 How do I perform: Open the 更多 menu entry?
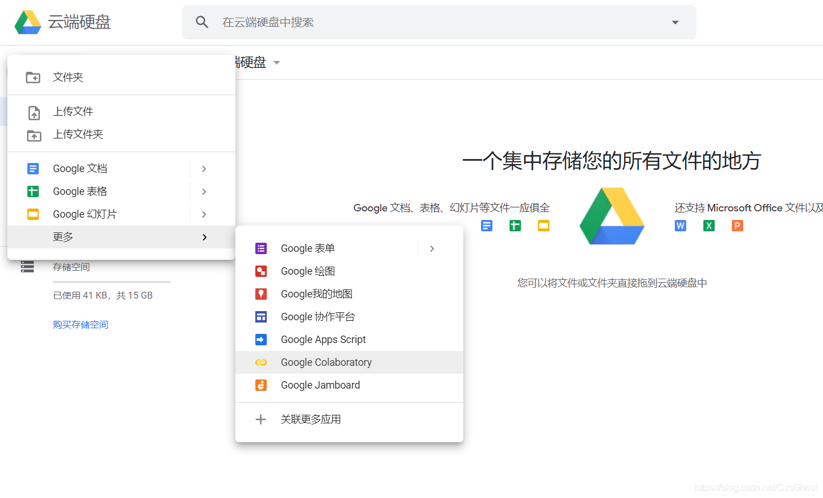coord(121,237)
